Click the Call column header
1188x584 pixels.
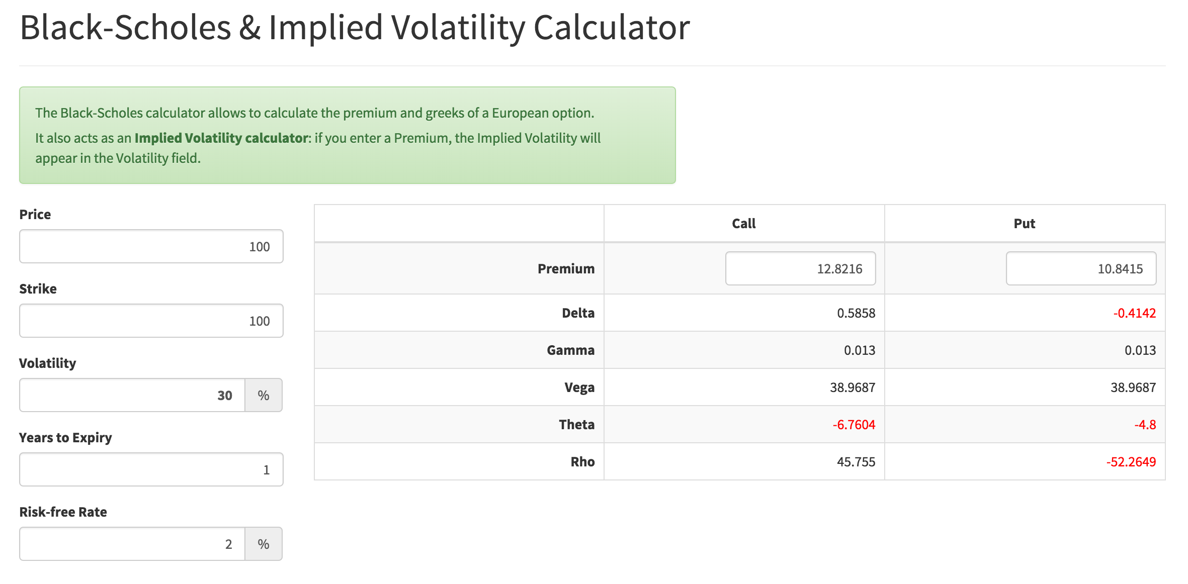click(x=743, y=224)
